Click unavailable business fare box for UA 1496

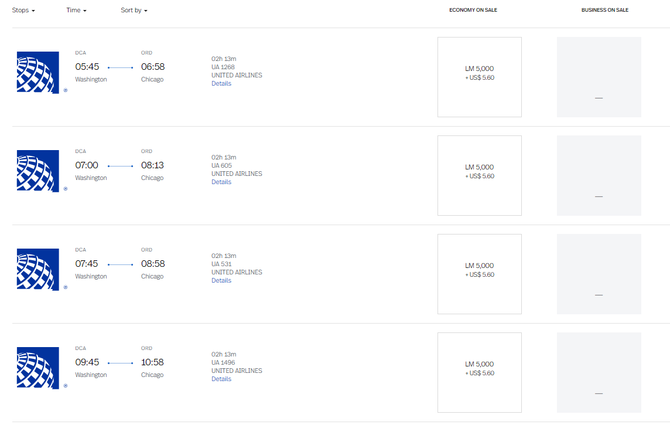point(599,372)
